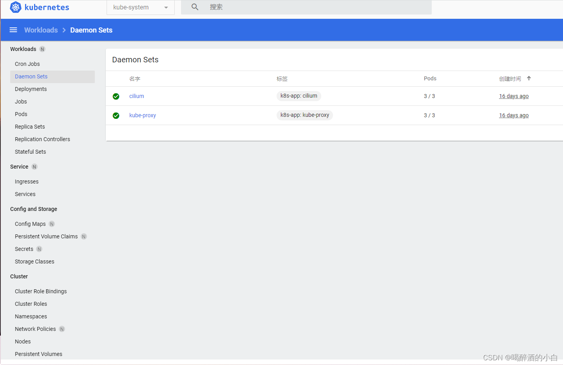The width and height of the screenshot is (563, 365).
Task: Select Namespaces in sidebar
Action: point(31,316)
